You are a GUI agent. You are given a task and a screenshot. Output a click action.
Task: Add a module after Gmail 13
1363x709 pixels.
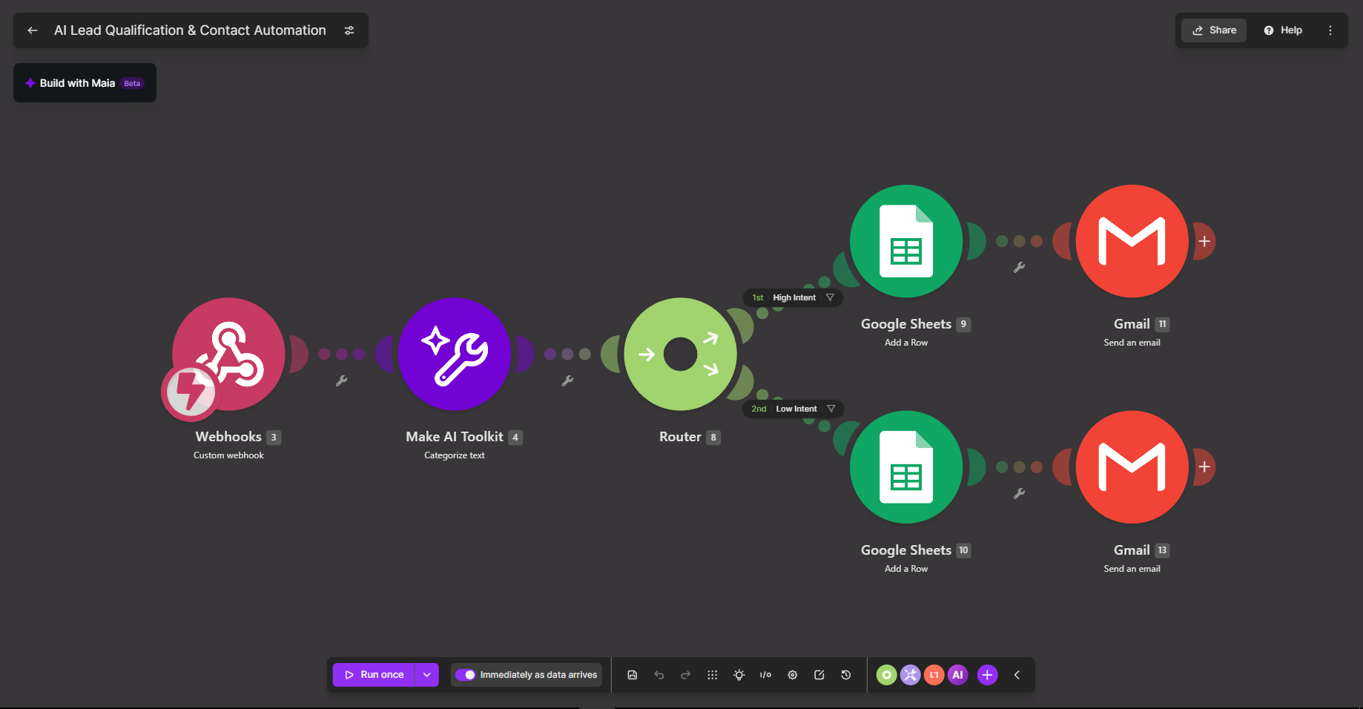(1204, 467)
